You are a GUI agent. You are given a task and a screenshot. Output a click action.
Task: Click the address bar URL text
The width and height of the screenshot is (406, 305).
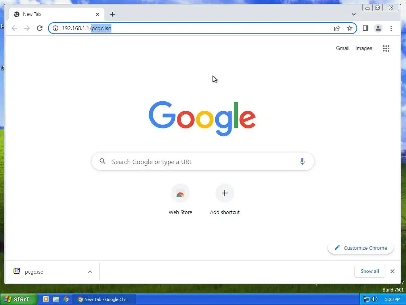86,28
